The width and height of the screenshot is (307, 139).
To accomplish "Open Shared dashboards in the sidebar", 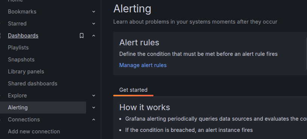I will pos(32,84).
